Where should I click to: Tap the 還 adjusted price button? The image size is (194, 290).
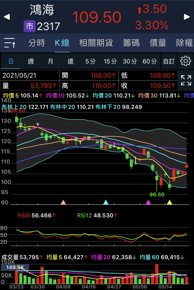point(70,61)
